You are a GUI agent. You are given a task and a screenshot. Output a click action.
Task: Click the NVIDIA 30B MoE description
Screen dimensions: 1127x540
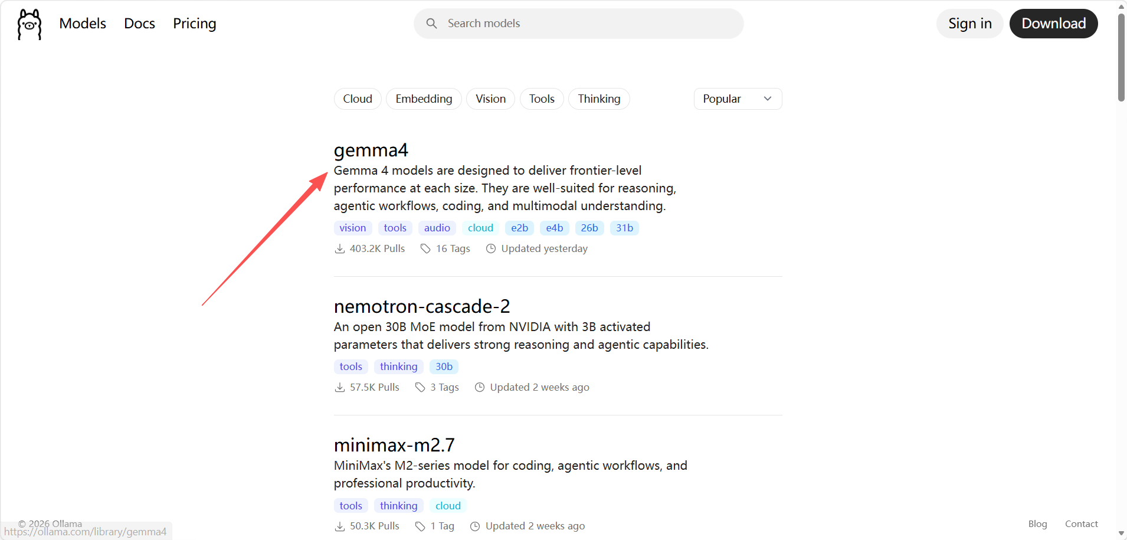pos(521,336)
